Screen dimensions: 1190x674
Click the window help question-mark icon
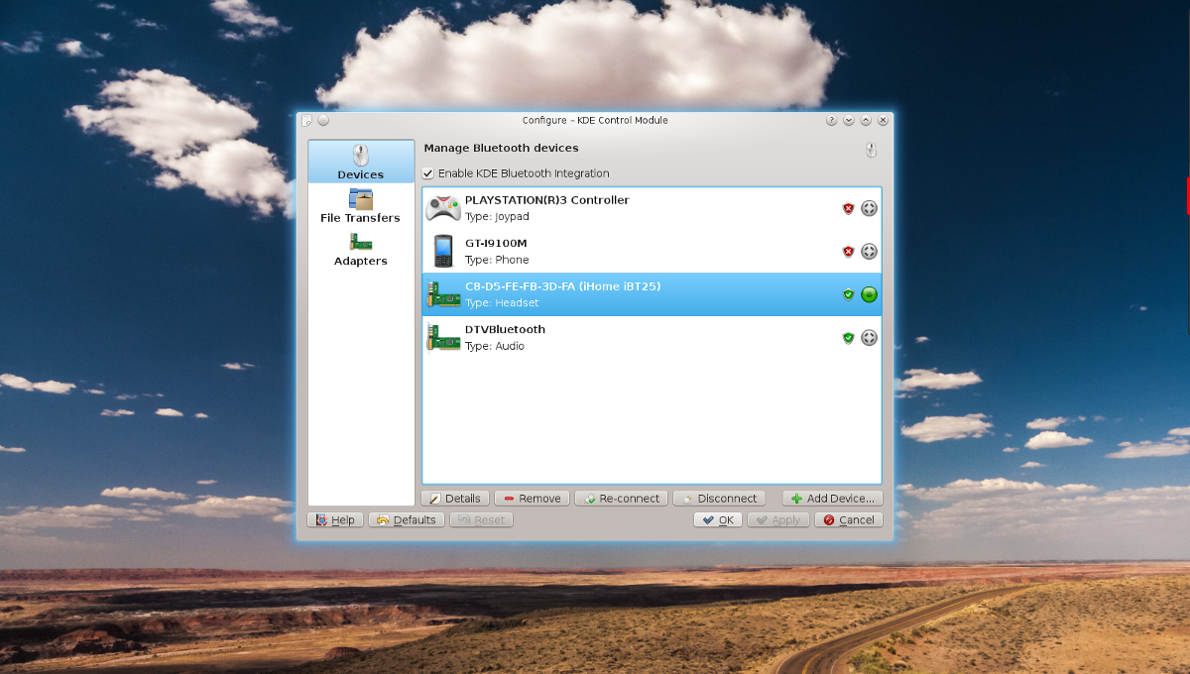pos(831,121)
